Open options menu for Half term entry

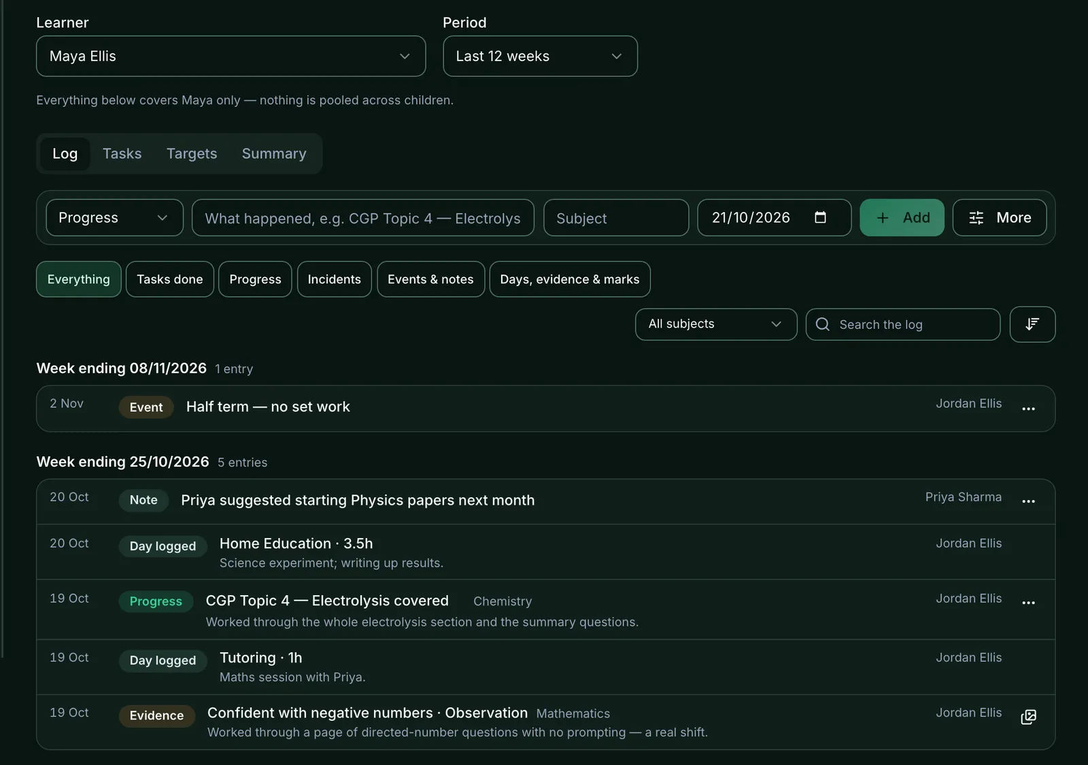[x=1028, y=408]
